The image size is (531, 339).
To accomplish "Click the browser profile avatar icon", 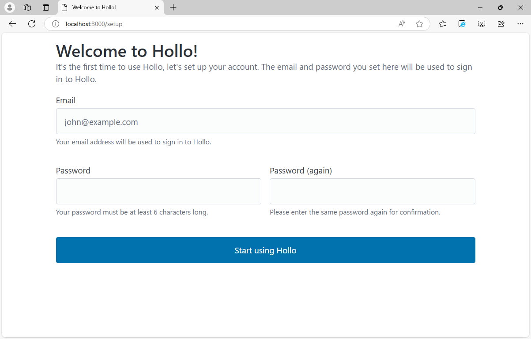I will pyautogui.click(x=9, y=8).
